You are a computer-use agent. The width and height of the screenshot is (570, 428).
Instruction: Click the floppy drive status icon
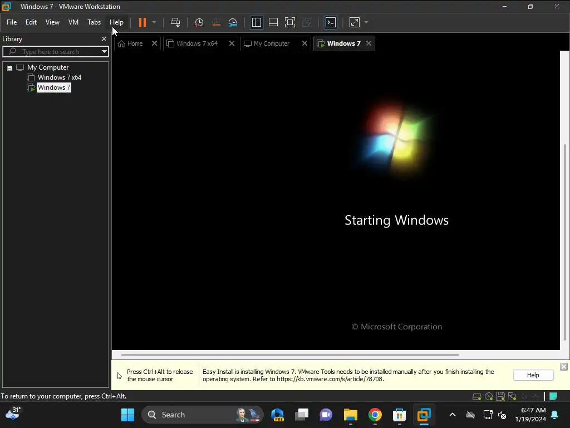coord(500,396)
